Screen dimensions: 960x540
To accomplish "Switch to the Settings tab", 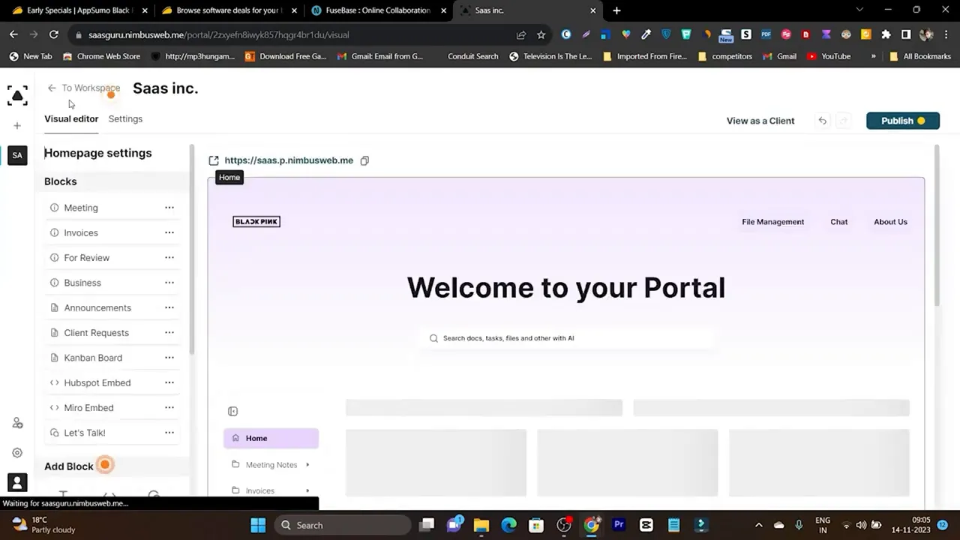I will (125, 118).
